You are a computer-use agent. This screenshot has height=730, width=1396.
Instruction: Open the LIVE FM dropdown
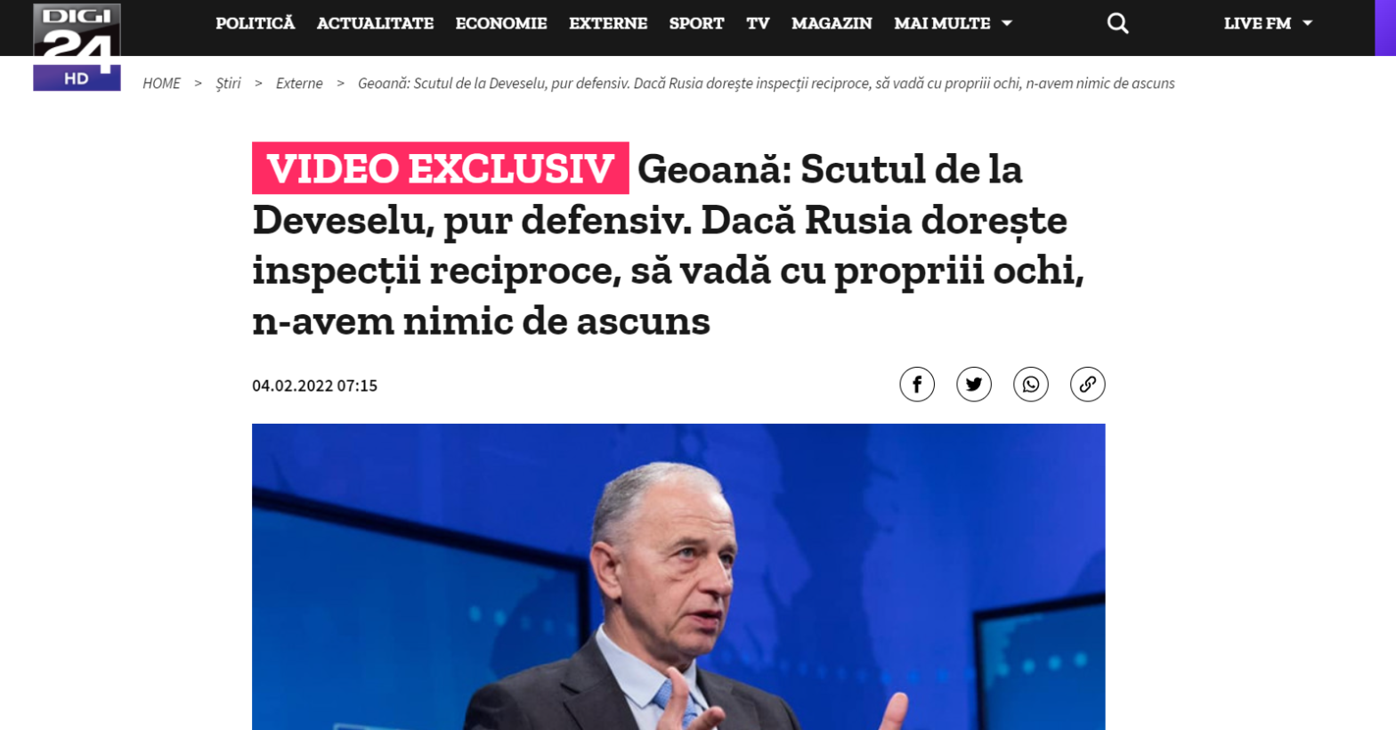tap(1268, 23)
